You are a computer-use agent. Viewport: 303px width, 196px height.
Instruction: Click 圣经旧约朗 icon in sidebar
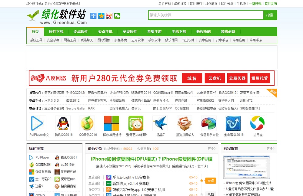pyautogui.click(x=57, y=172)
